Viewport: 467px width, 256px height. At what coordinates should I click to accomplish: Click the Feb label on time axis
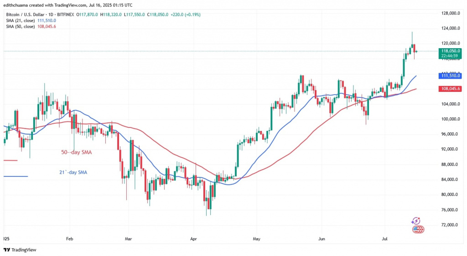(x=69, y=238)
